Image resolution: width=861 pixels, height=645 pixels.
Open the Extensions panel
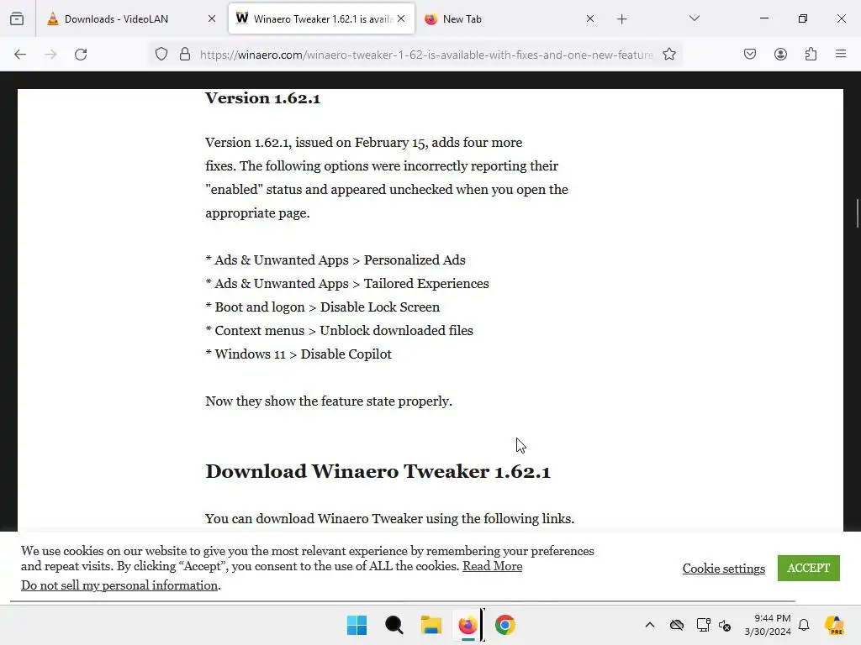tap(811, 54)
